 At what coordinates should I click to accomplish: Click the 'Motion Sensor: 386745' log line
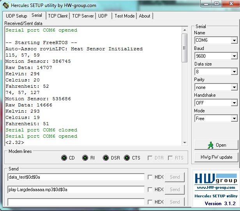[x=38, y=61]
